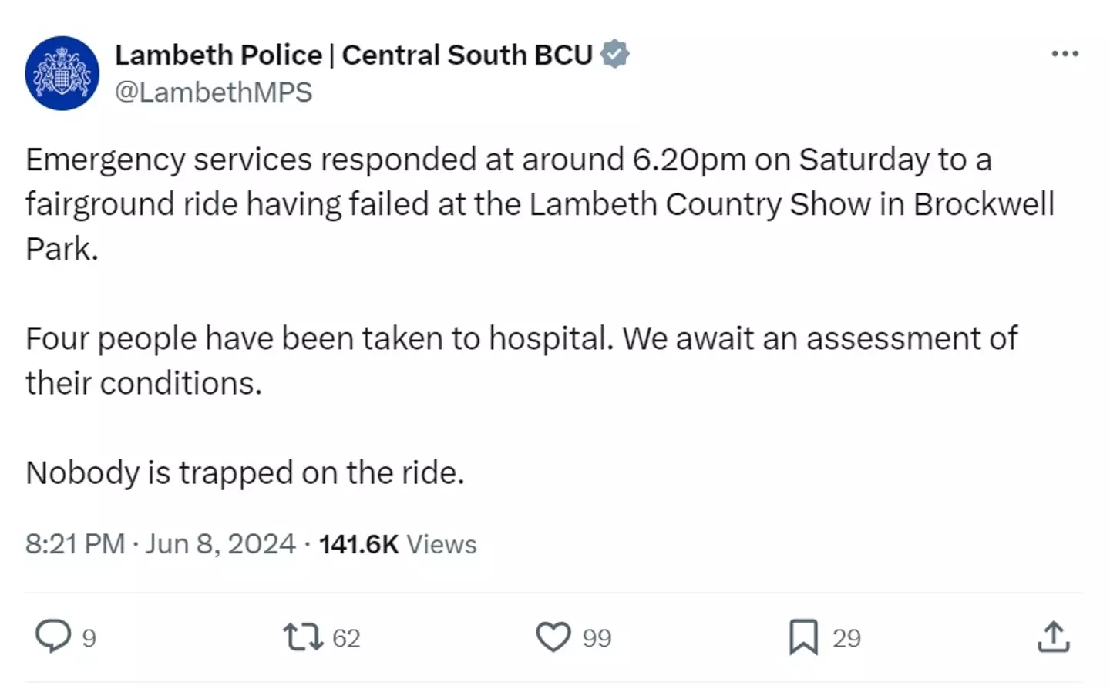
Task: Open the @LambethMPS handle link
Action: pos(214,92)
